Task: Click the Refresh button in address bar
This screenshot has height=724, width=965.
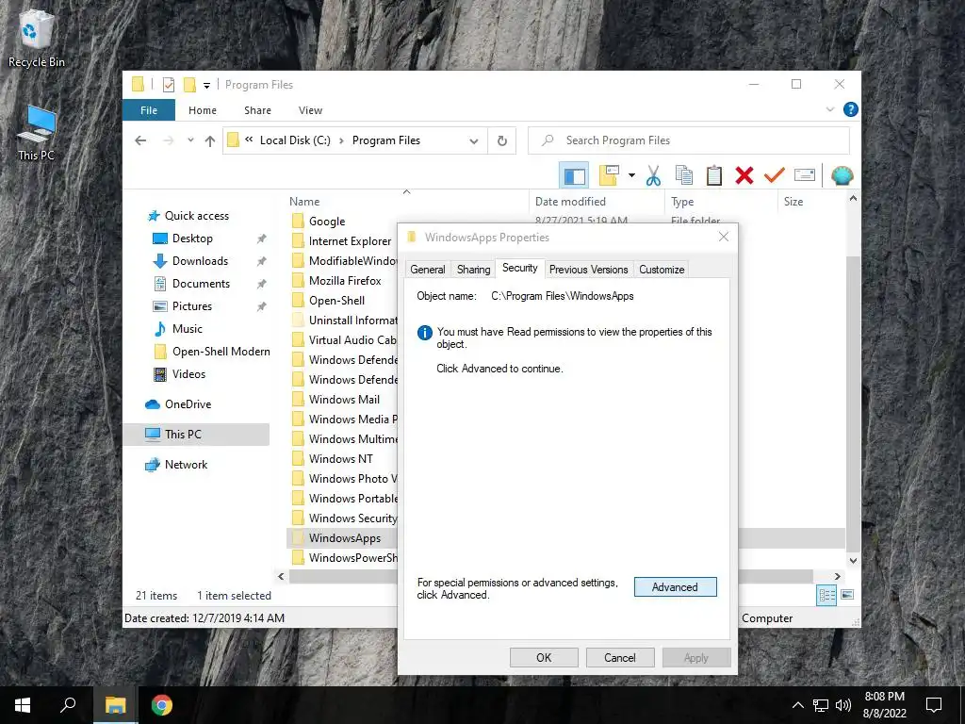Action: tap(502, 141)
